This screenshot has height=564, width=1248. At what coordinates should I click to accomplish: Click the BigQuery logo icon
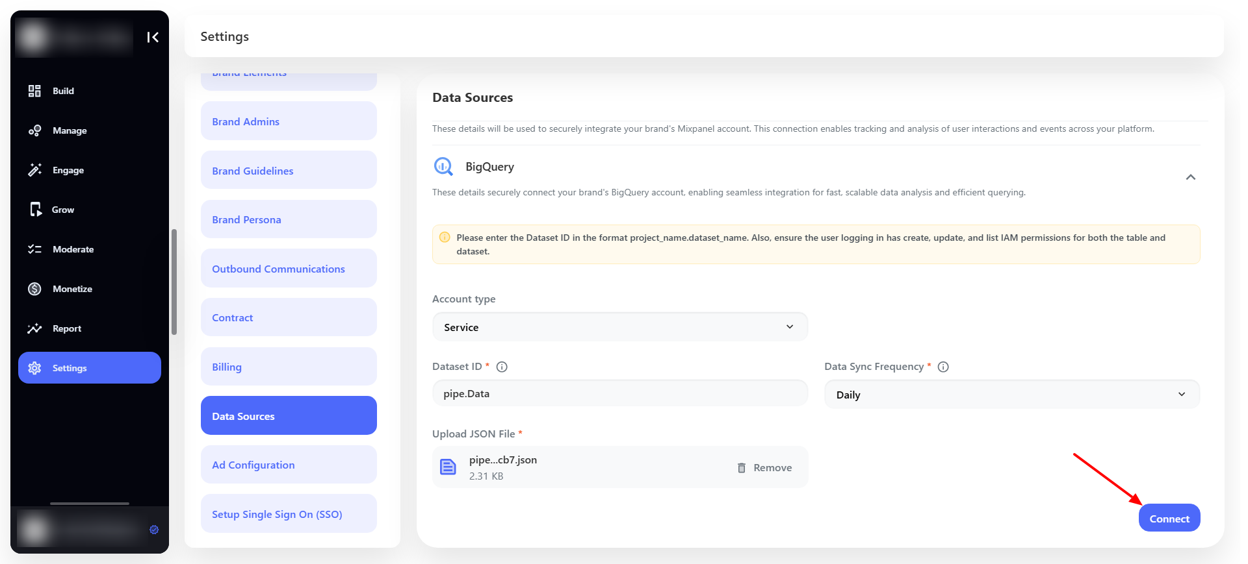(443, 167)
